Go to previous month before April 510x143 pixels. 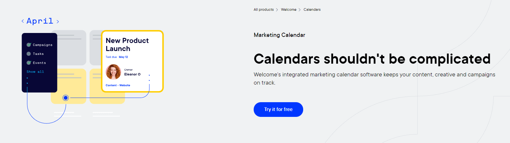[x=23, y=21]
